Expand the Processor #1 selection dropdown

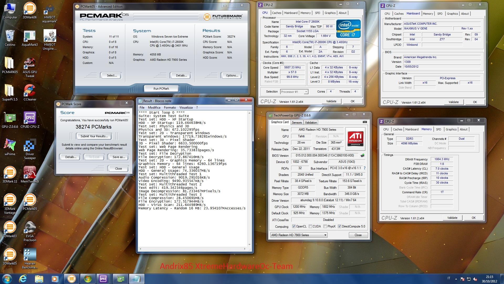pyautogui.click(x=294, y=92)
